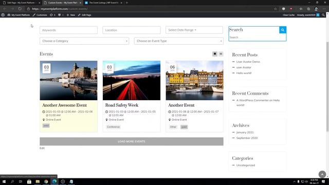Viewport: 329px width, 185px height.
Task: Switch to The Event Settings browser tab
Action: pos(104,3)
